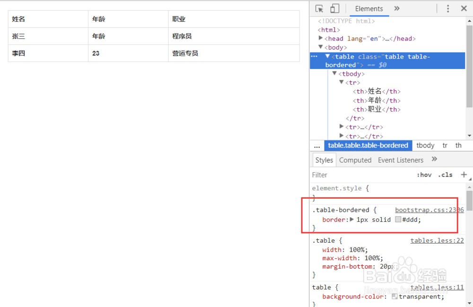This screenshot has height=307, width=473.
Task: Click ellipsis actions beside selected table node
Action: pyautogui.click(x=315, y=56)
